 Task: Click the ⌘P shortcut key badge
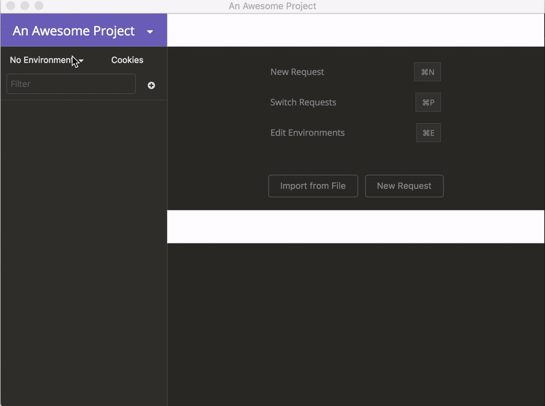(429, 102)
